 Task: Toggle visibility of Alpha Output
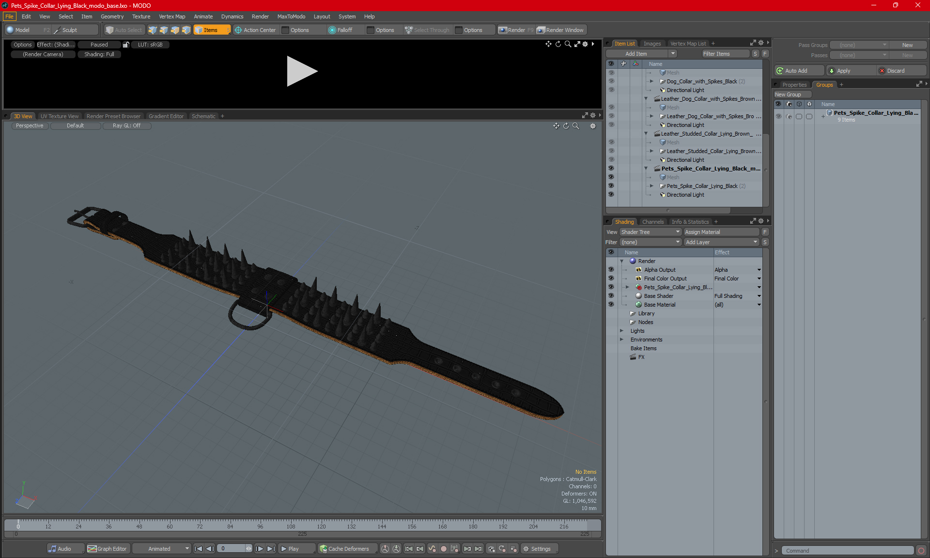[611, 270]
